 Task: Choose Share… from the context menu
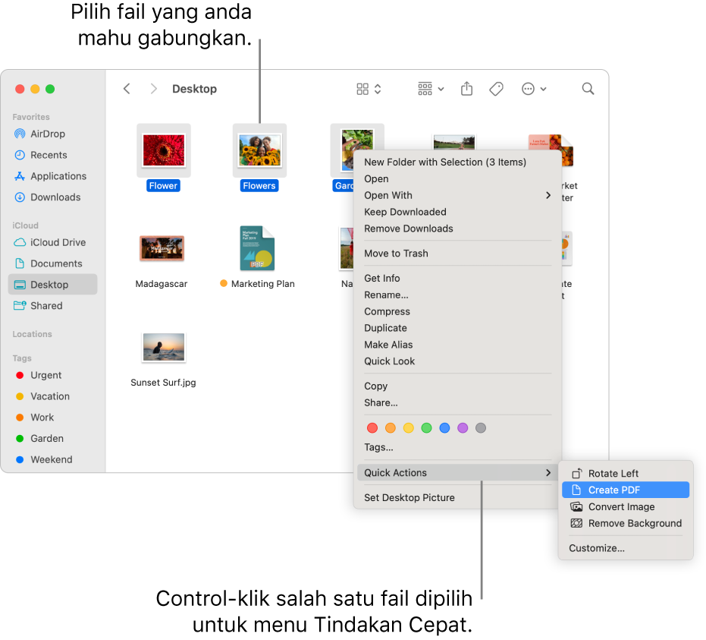[x=457, y=403]
